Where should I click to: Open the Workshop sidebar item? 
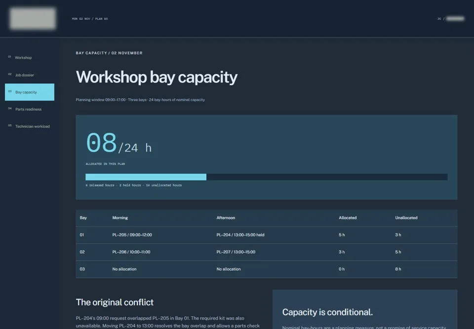[x=30, y=57]
